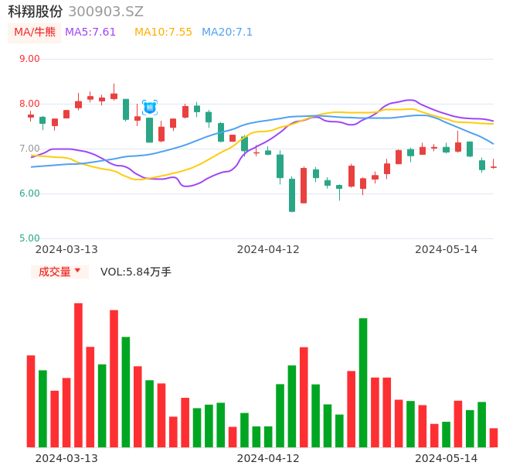
Task: Click the 2024-03-13 date label below the volume chart
Action: click(x=66, y=458)
